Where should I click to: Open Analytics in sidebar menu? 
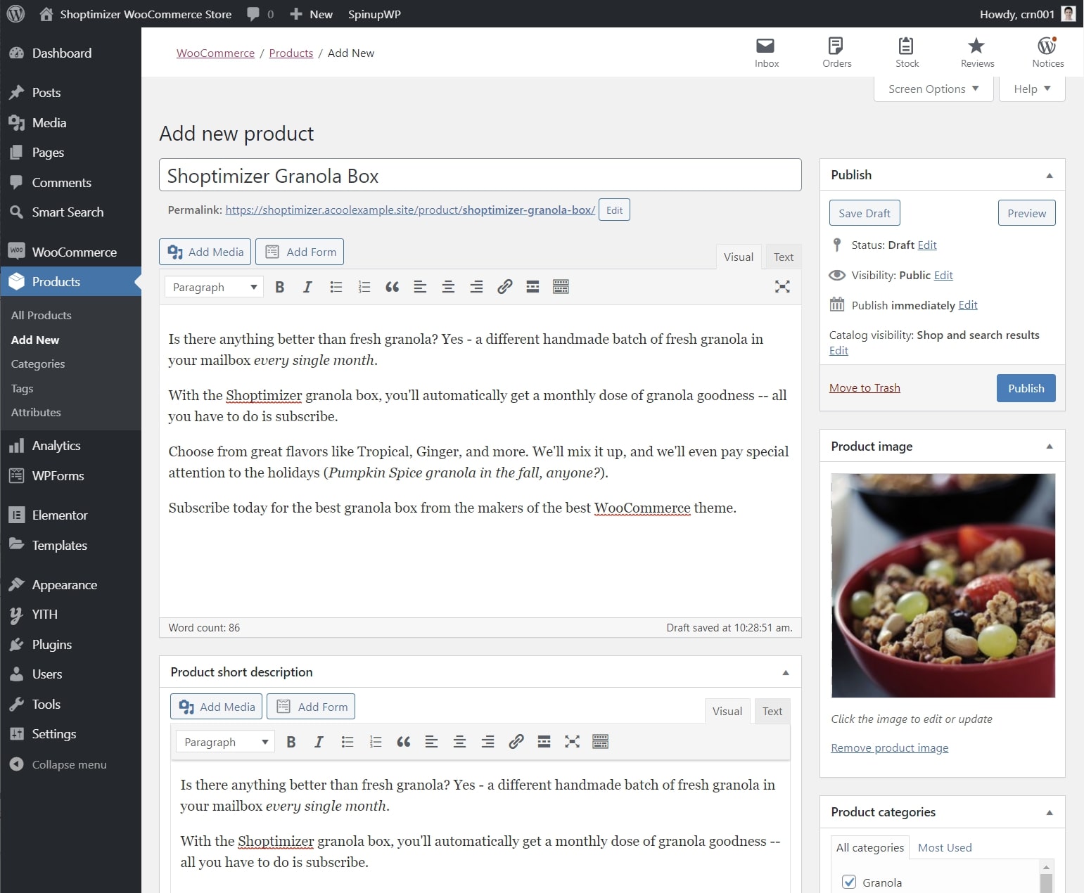pyautogui.click(x=70, y=446)
